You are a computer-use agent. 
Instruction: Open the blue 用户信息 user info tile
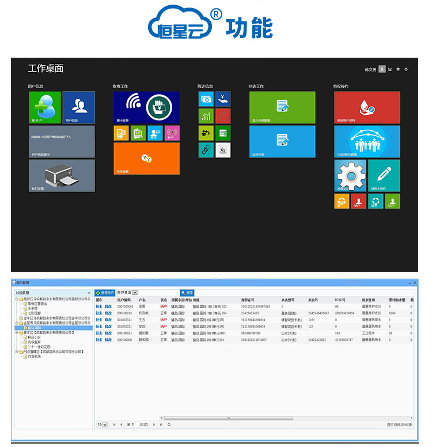coord(78,107)
